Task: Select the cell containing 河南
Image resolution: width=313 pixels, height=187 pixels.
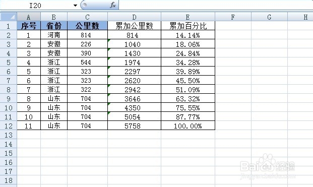Action: pos(54,35)
